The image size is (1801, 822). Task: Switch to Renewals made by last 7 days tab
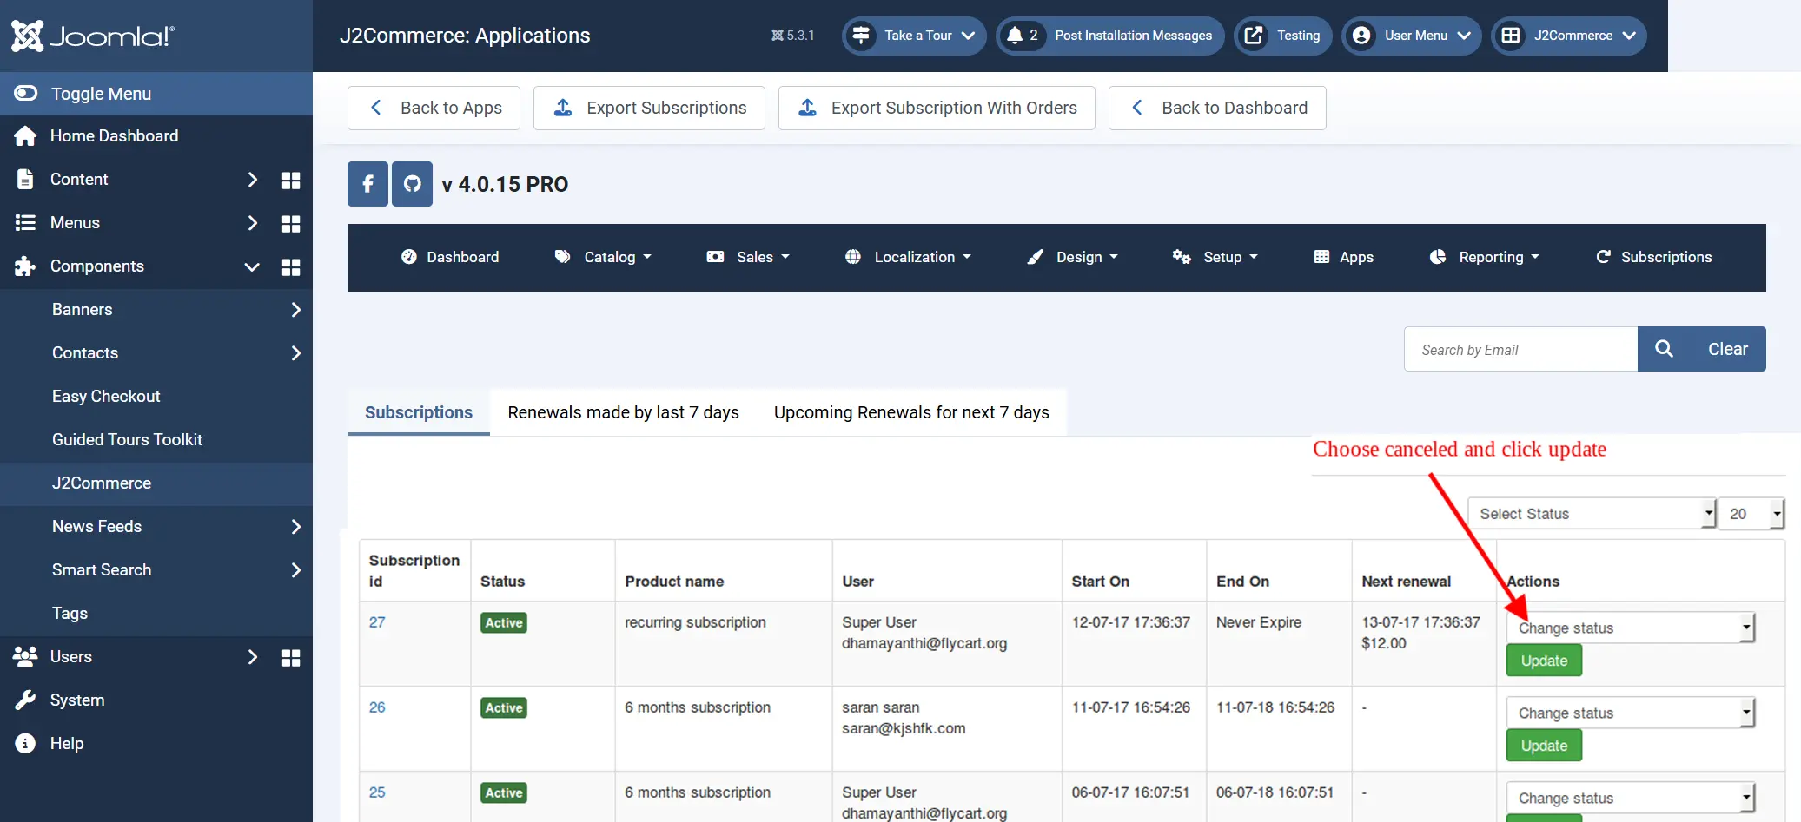click(x=623, y=412)
